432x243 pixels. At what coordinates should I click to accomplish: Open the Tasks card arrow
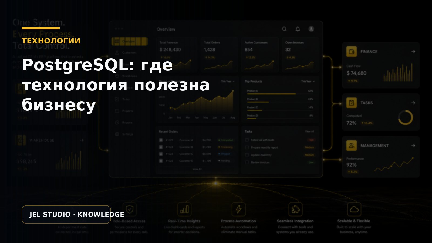click(413, 103)
